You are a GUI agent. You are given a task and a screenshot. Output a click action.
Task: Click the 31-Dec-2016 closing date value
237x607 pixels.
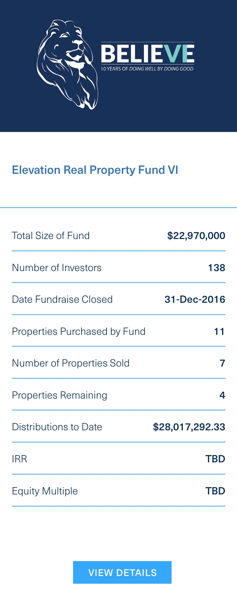(195, 299)
